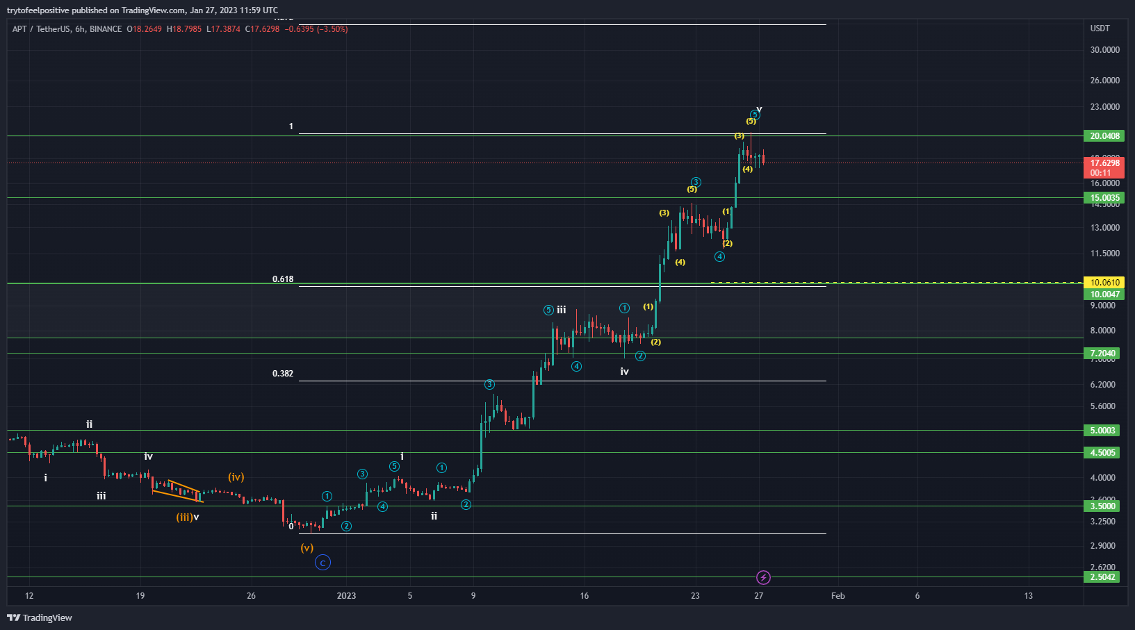Click the 23.0000 price axis value
1135x630 pixels.
click(x=1105, y=107)
